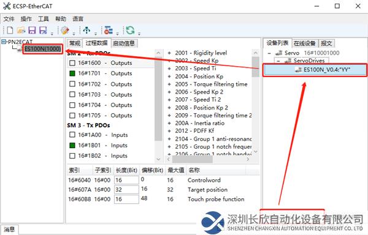Check the 16#1A00 Inputs PDO box
368x235 pixels.
(72, 135)
